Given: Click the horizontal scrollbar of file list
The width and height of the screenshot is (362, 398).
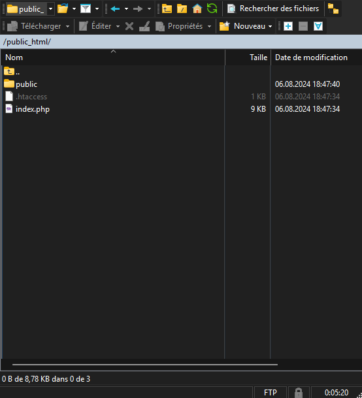Looking at the screenshot, I should click(x=145, y=365).
